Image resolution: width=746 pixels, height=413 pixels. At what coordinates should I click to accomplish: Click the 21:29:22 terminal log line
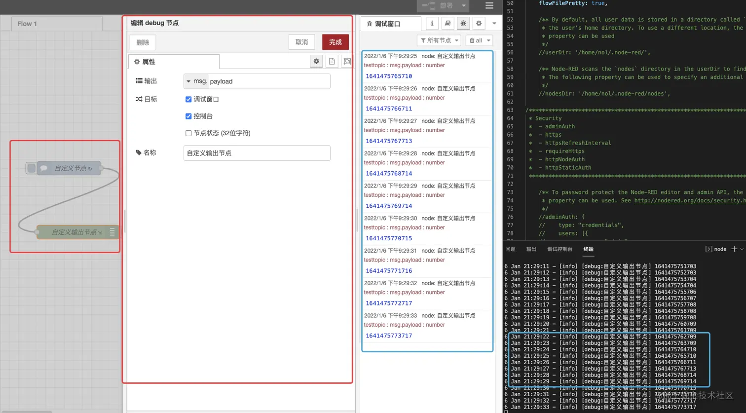(x=601, y=337)
